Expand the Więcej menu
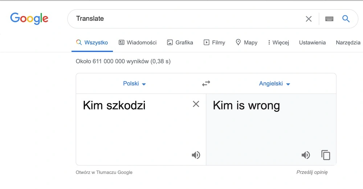The image size is (363, 189). point(278,43)
